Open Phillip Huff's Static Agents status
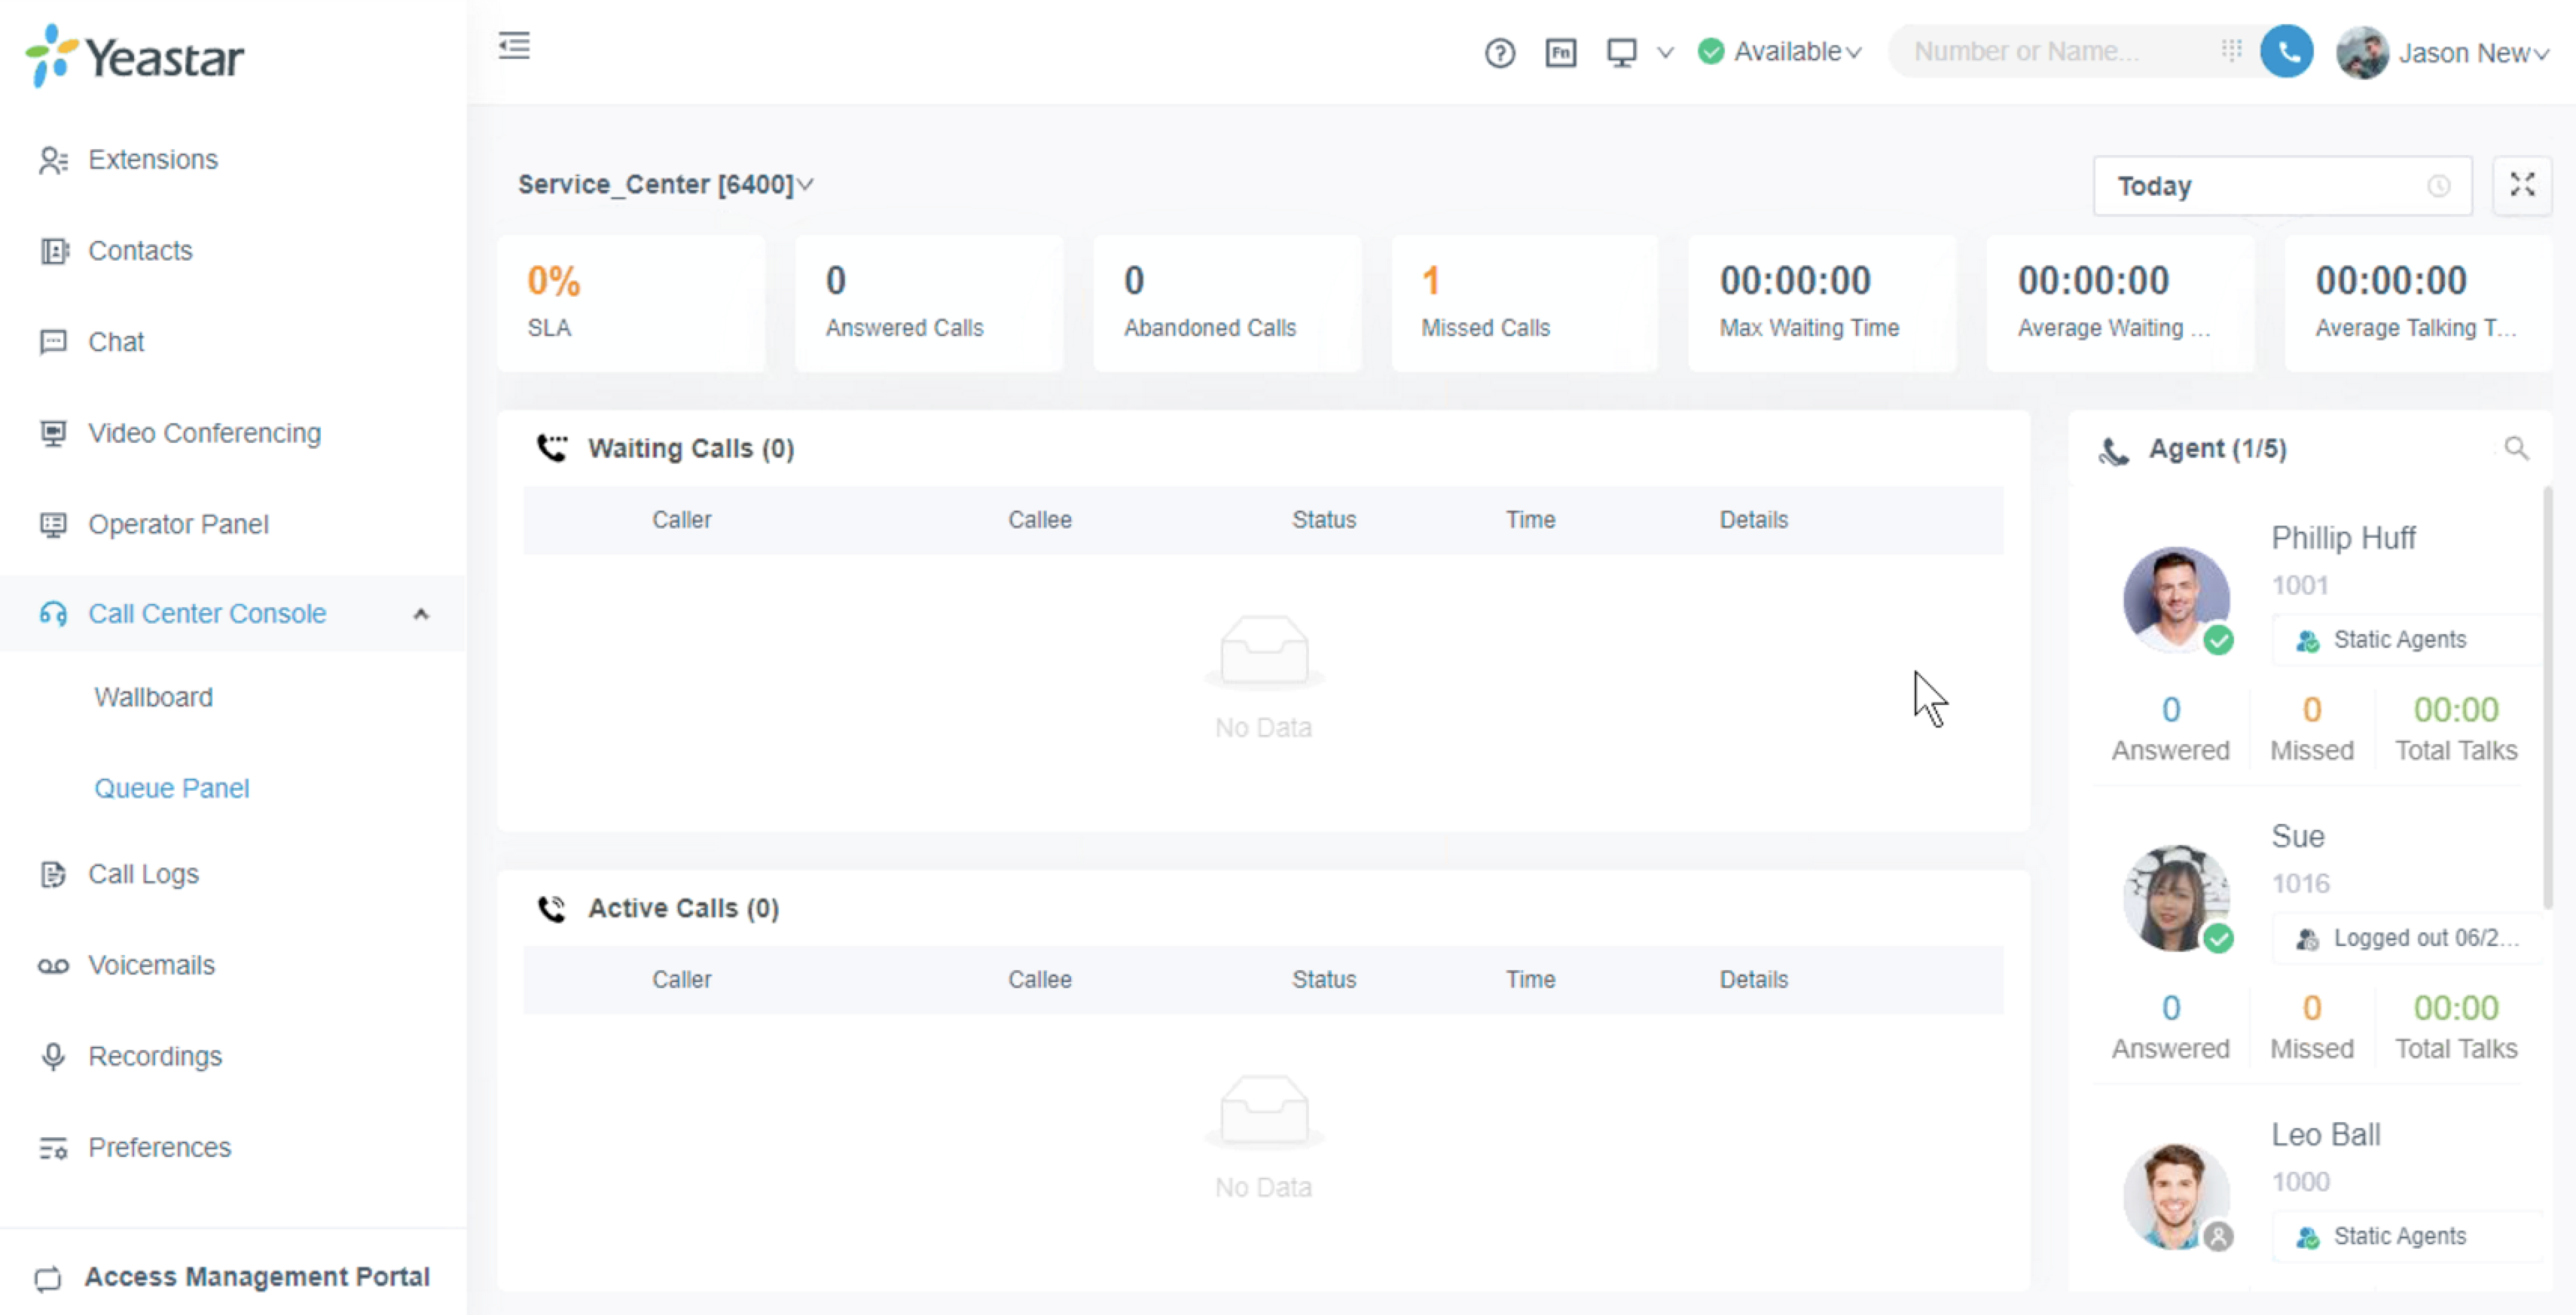This screenshot has height=1315, width=2576. point(2398,640)
